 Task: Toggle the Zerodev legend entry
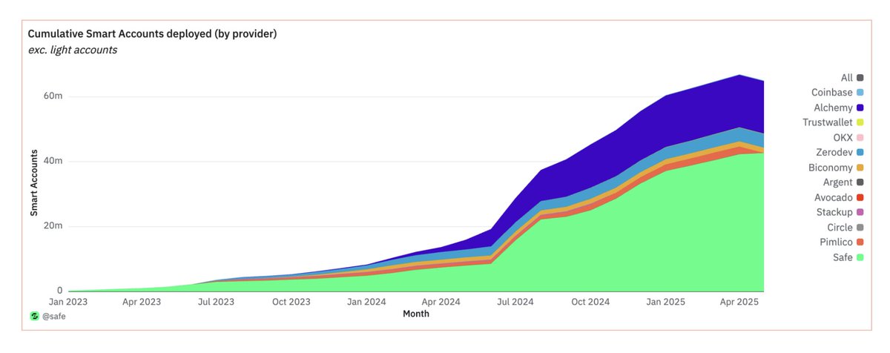[839, 152]
